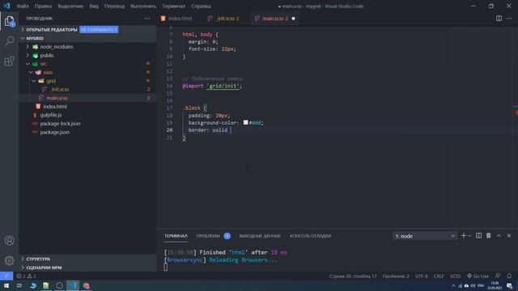Image resolution: width=518 pixels, height=291 pixels.
Task: Click the unsaved dot on main.scss tab
Action: coord(293,19)
